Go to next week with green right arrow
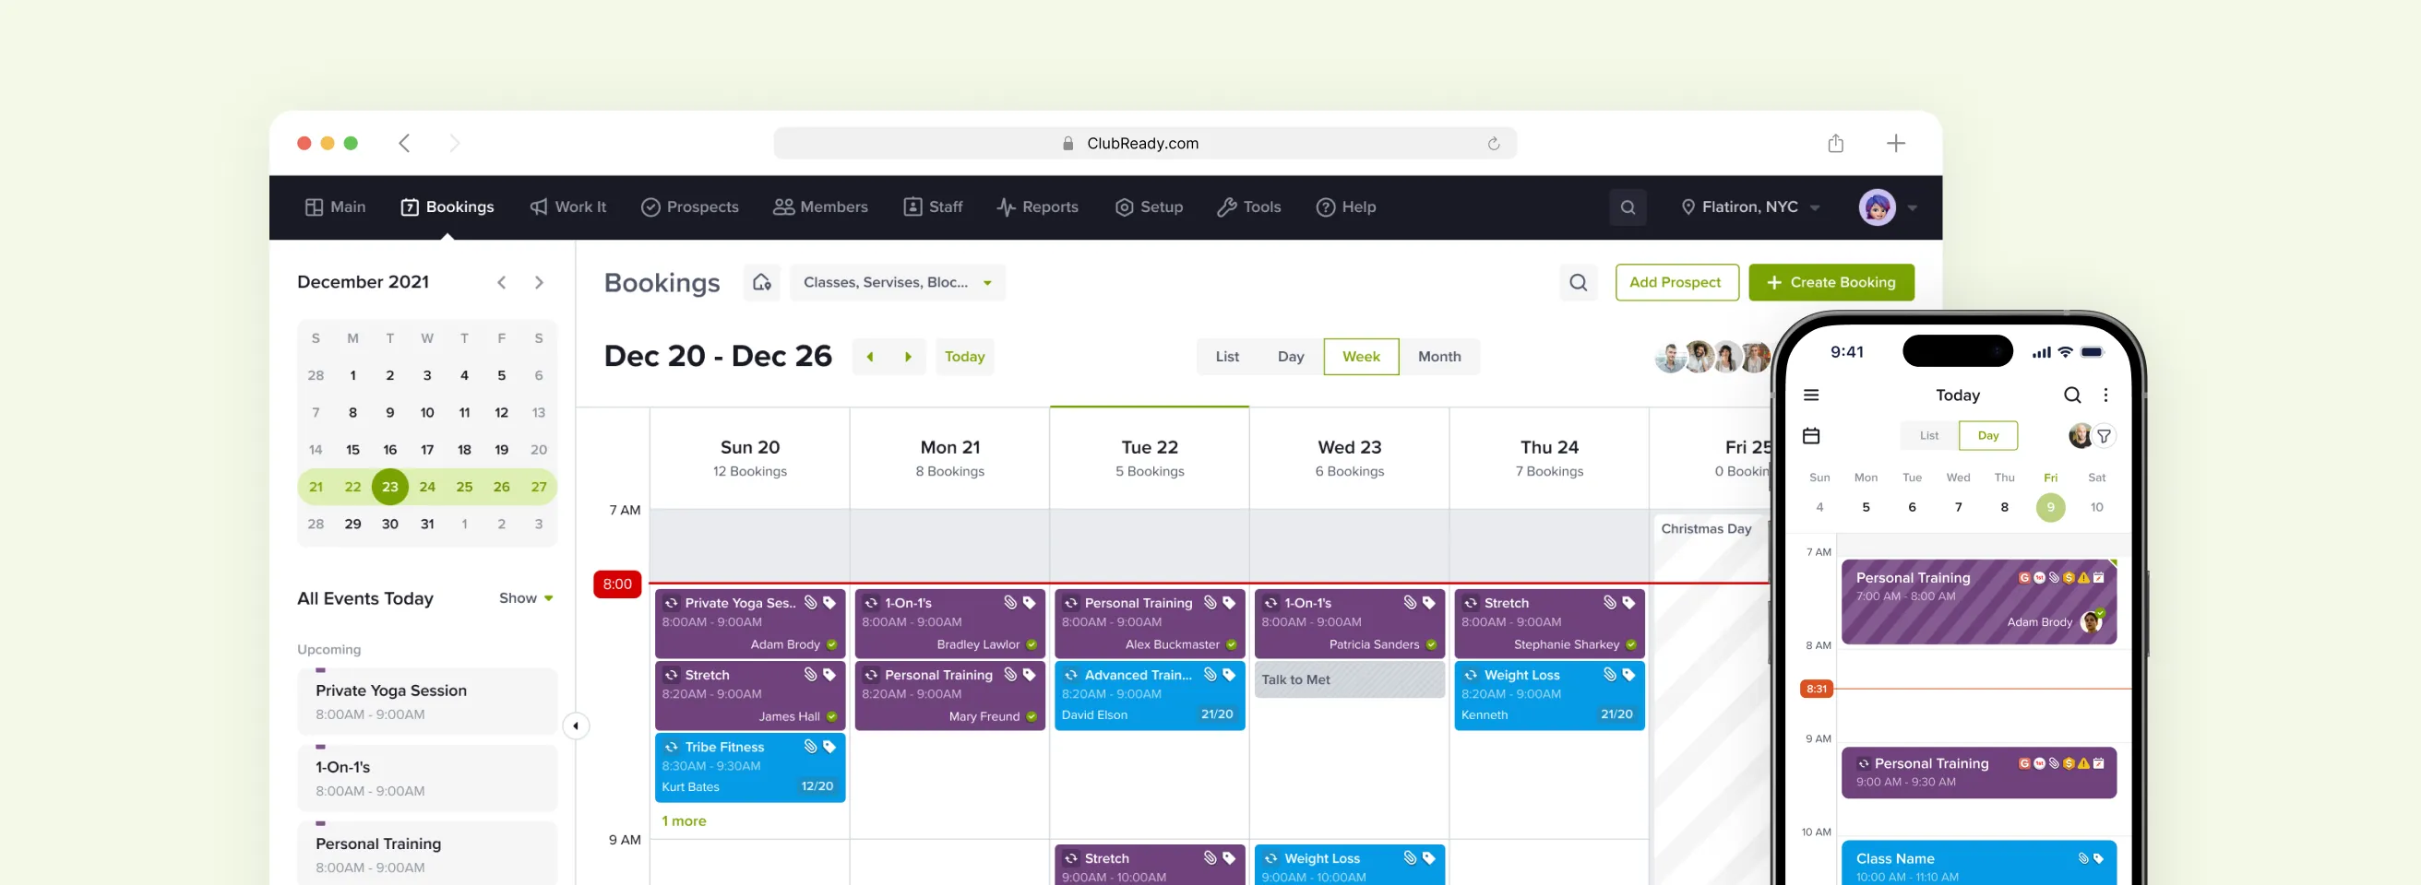The width and height of the screenshot is (2421, 885). (908, 357)
